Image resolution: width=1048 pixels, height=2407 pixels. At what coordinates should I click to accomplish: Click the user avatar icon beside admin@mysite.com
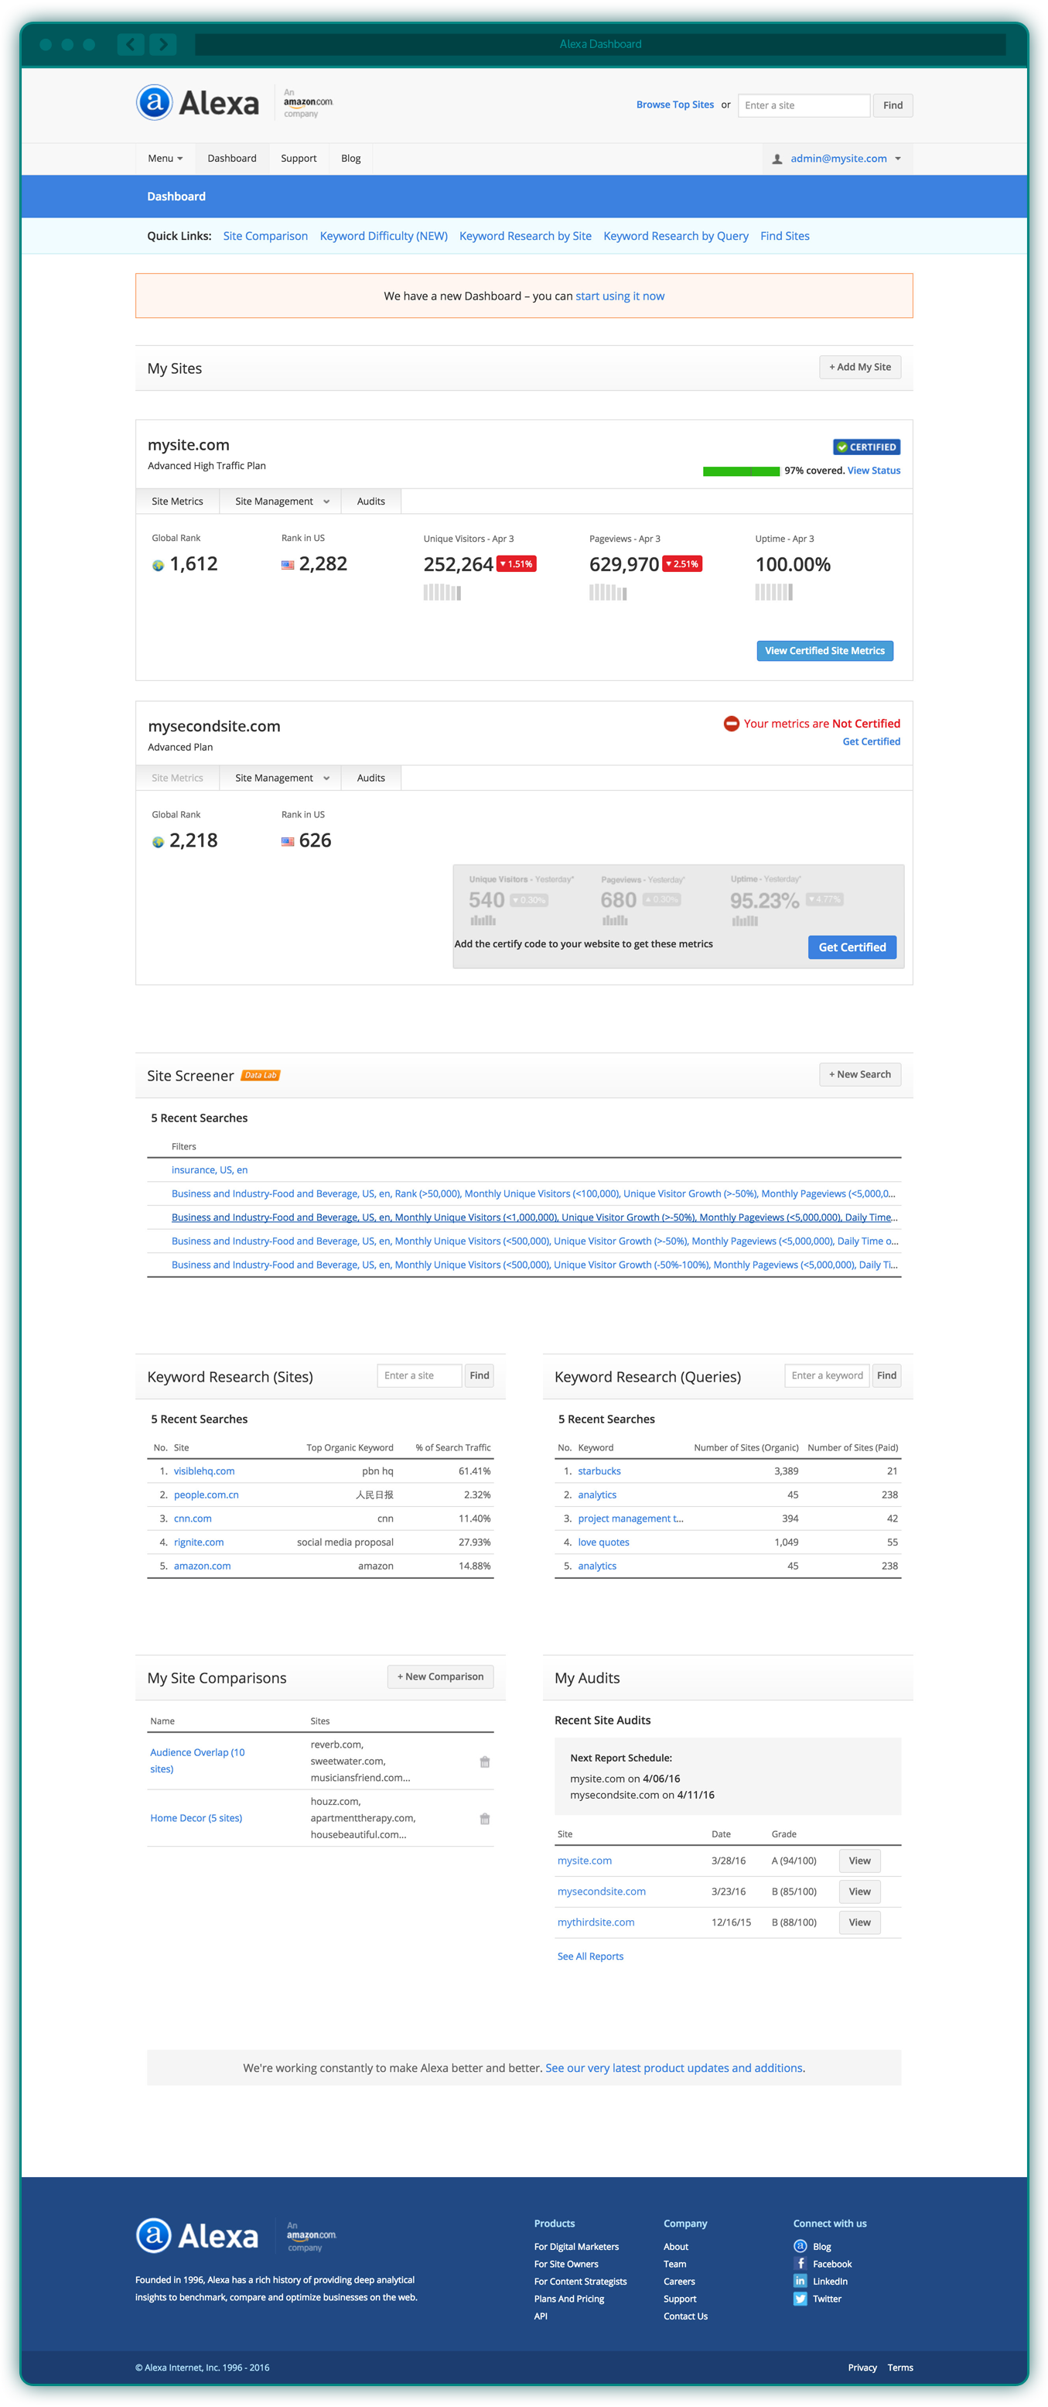point(777,159)
